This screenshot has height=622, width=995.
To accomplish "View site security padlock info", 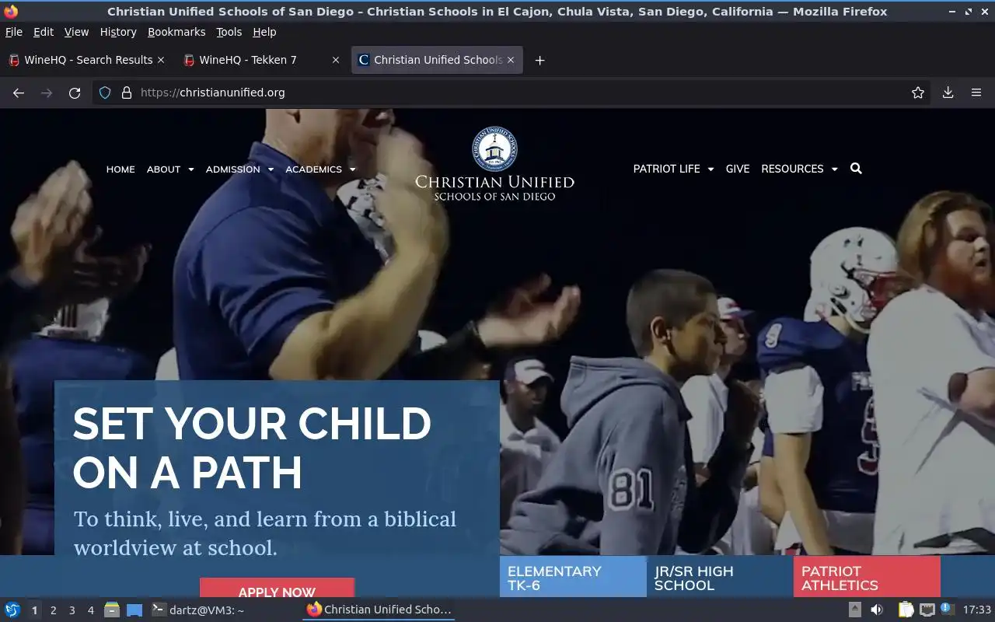I will [x=127, y=93].
